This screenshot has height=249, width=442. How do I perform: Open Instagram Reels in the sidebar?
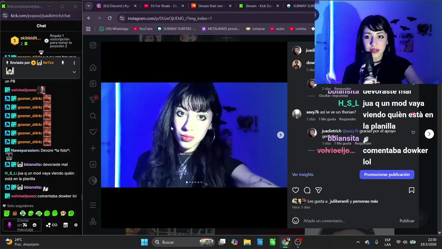(x=93, y=84)
